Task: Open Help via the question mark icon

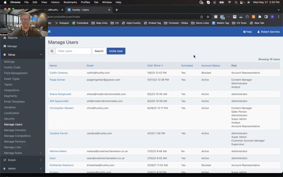Action: click(244, 32)
